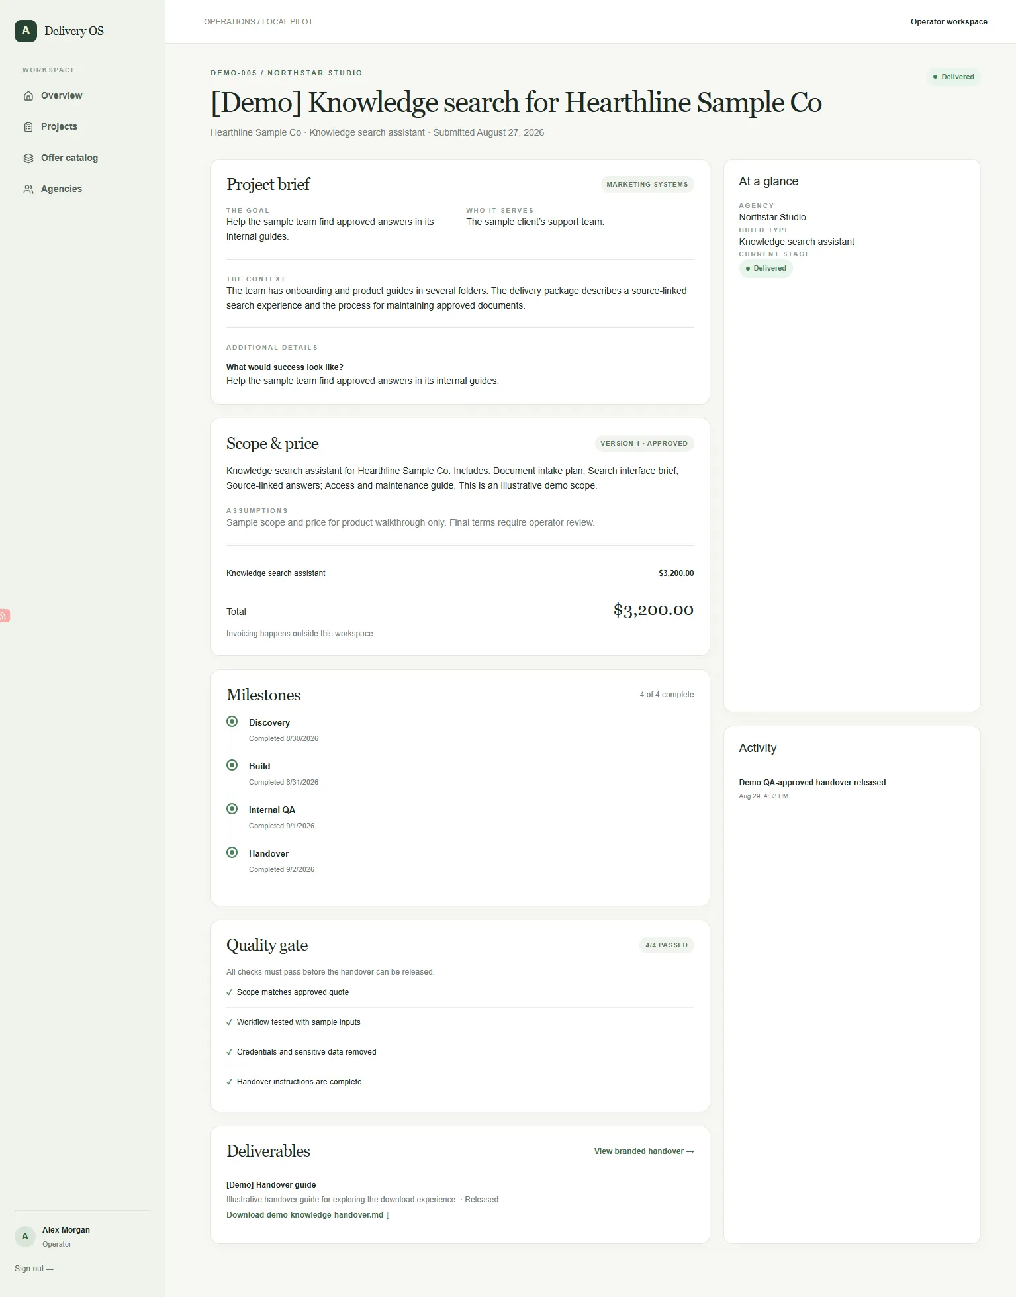Click the Alex Morgan user name
This screenshot has width=1016, height=1297.
coord(66,1230)
